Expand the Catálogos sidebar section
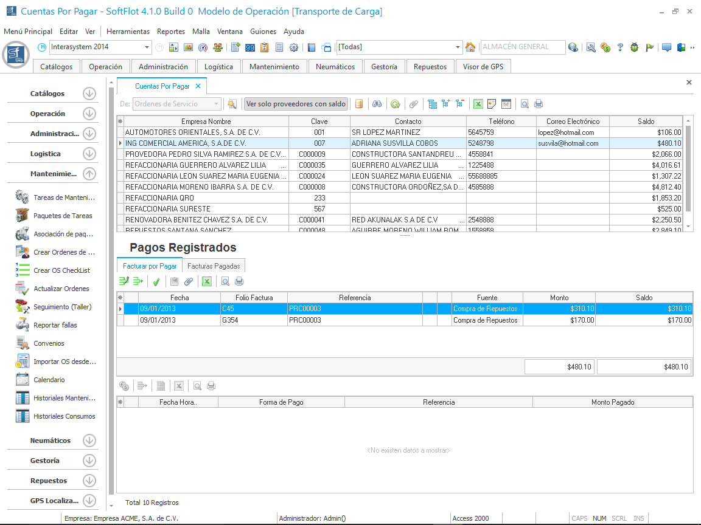701x525 pixels. coord(89,94)
